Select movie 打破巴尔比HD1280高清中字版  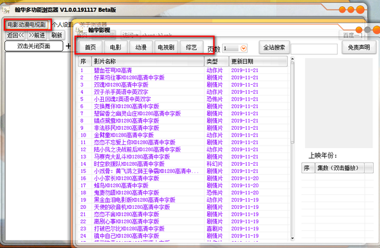click(x=129, y=228)
